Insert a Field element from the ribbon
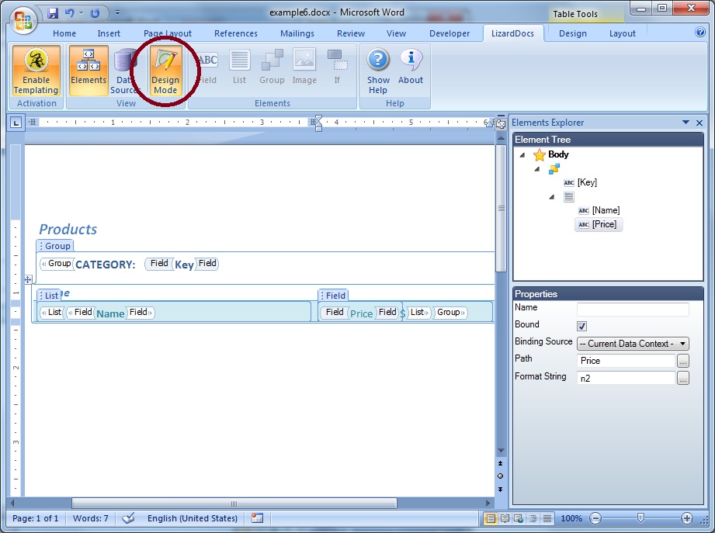This screenshot has width=715, height=533. pos(207,67)
